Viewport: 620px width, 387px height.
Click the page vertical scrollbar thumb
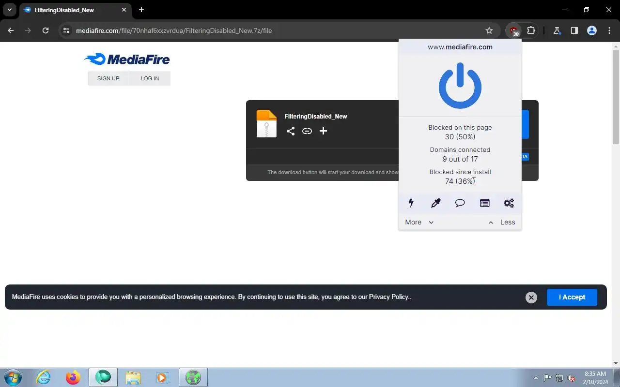tap(616, 97)
